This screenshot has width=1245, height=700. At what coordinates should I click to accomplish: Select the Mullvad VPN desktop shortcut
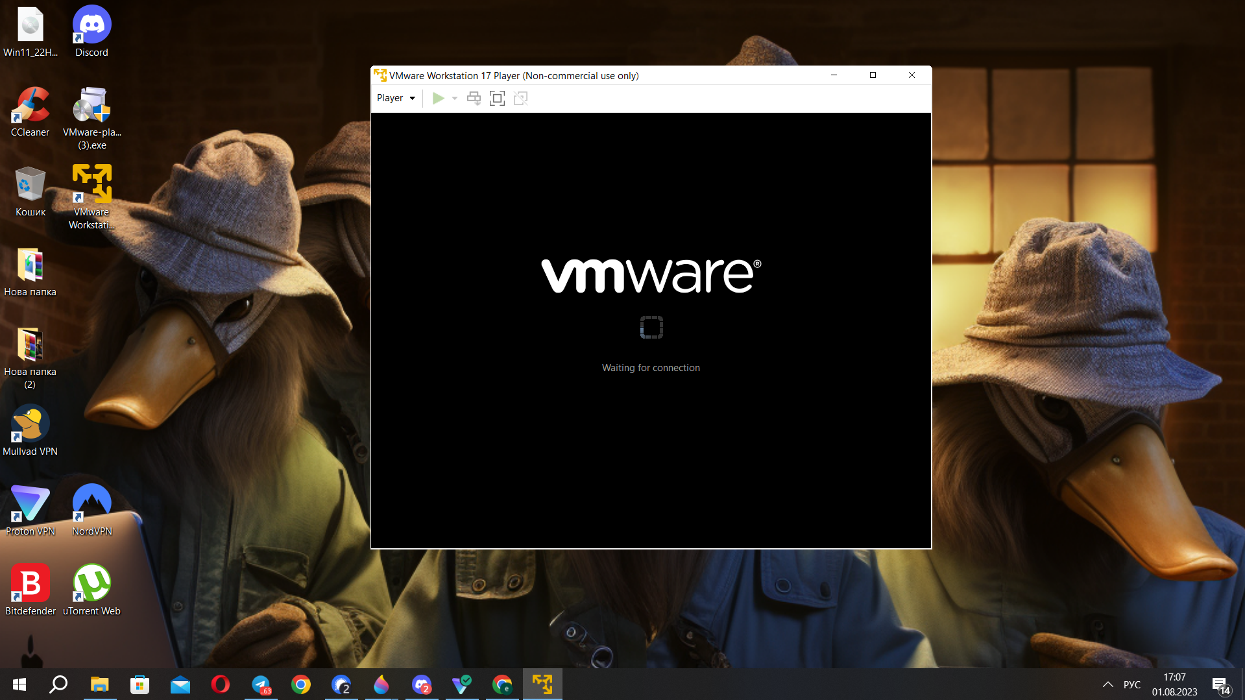[30, 431]
